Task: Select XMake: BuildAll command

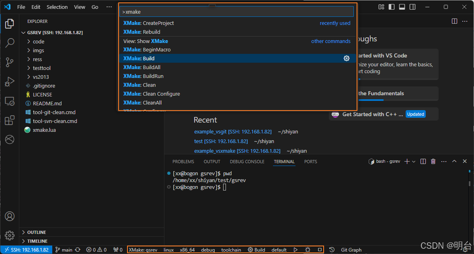Action: (237, 68)
